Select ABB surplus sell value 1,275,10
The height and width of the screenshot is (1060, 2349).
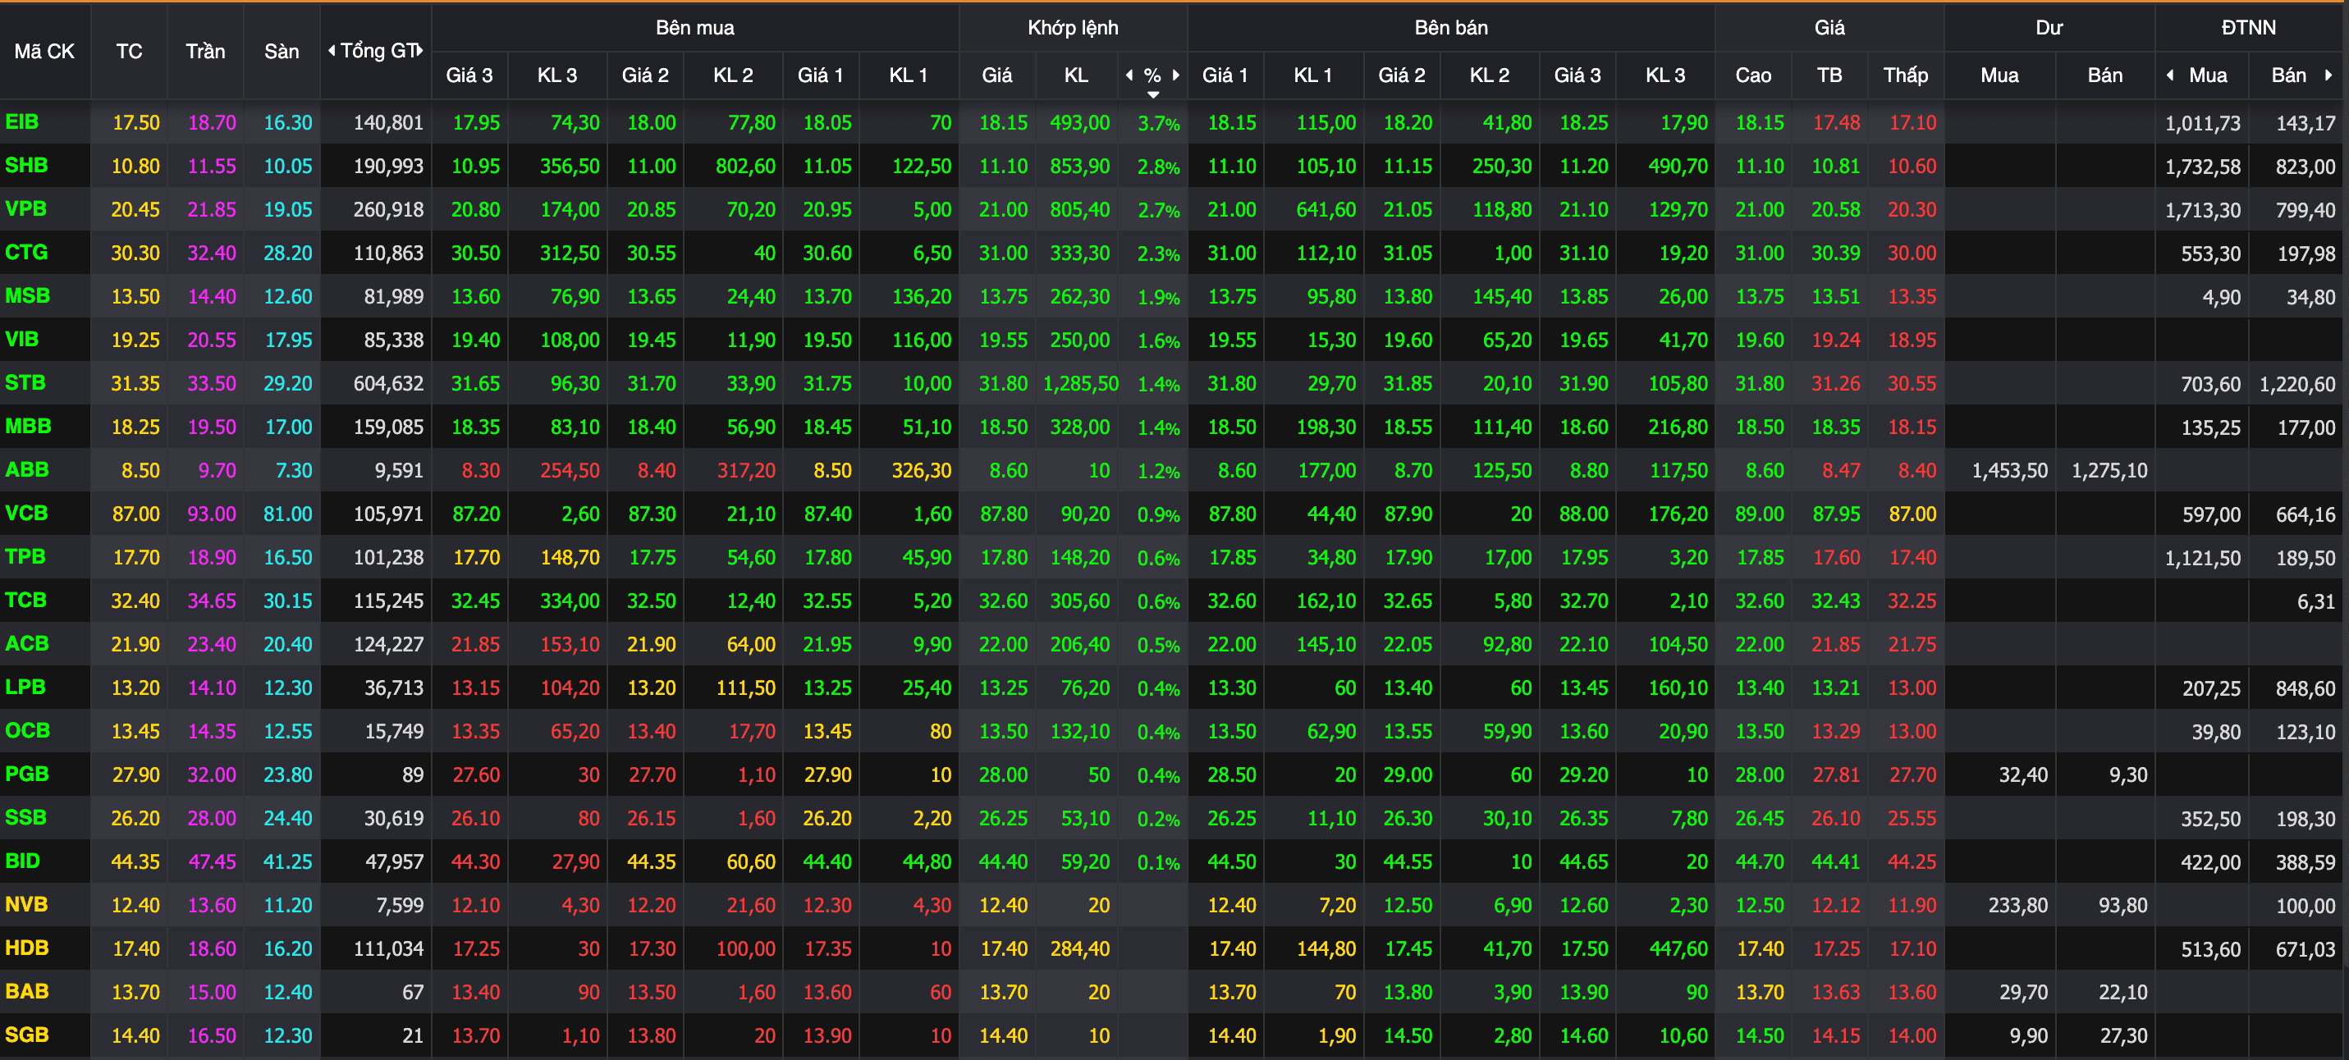(2109, 470)
